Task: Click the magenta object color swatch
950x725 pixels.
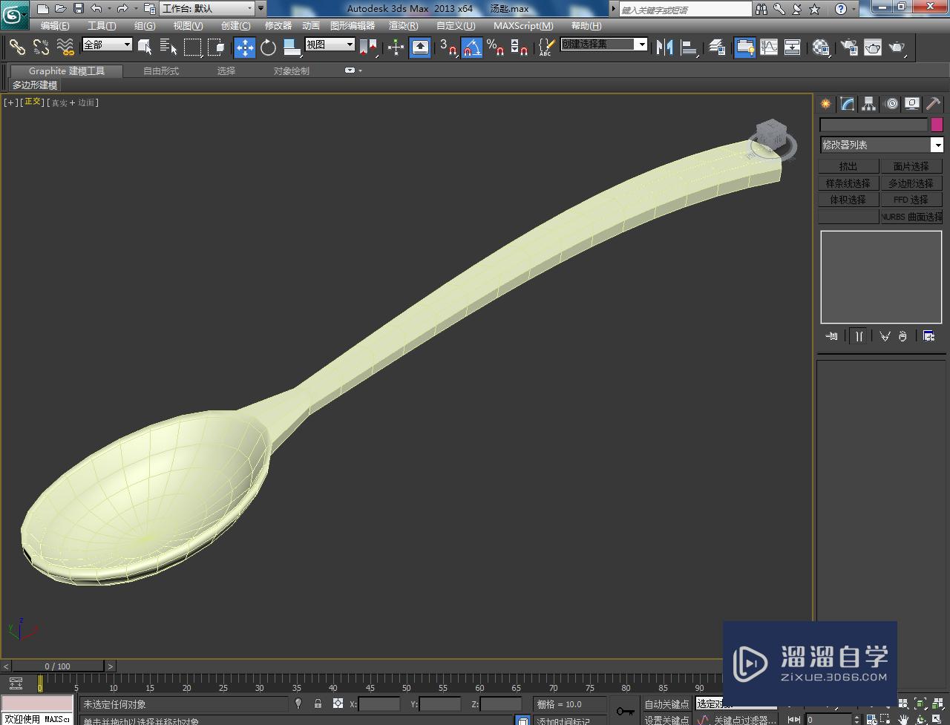Action: pos(937,125)
